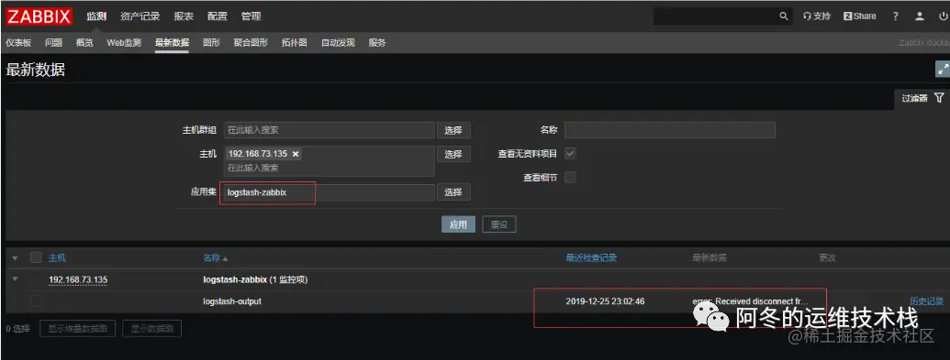Go to the Web监测 submenu

[x=124, y=42]
